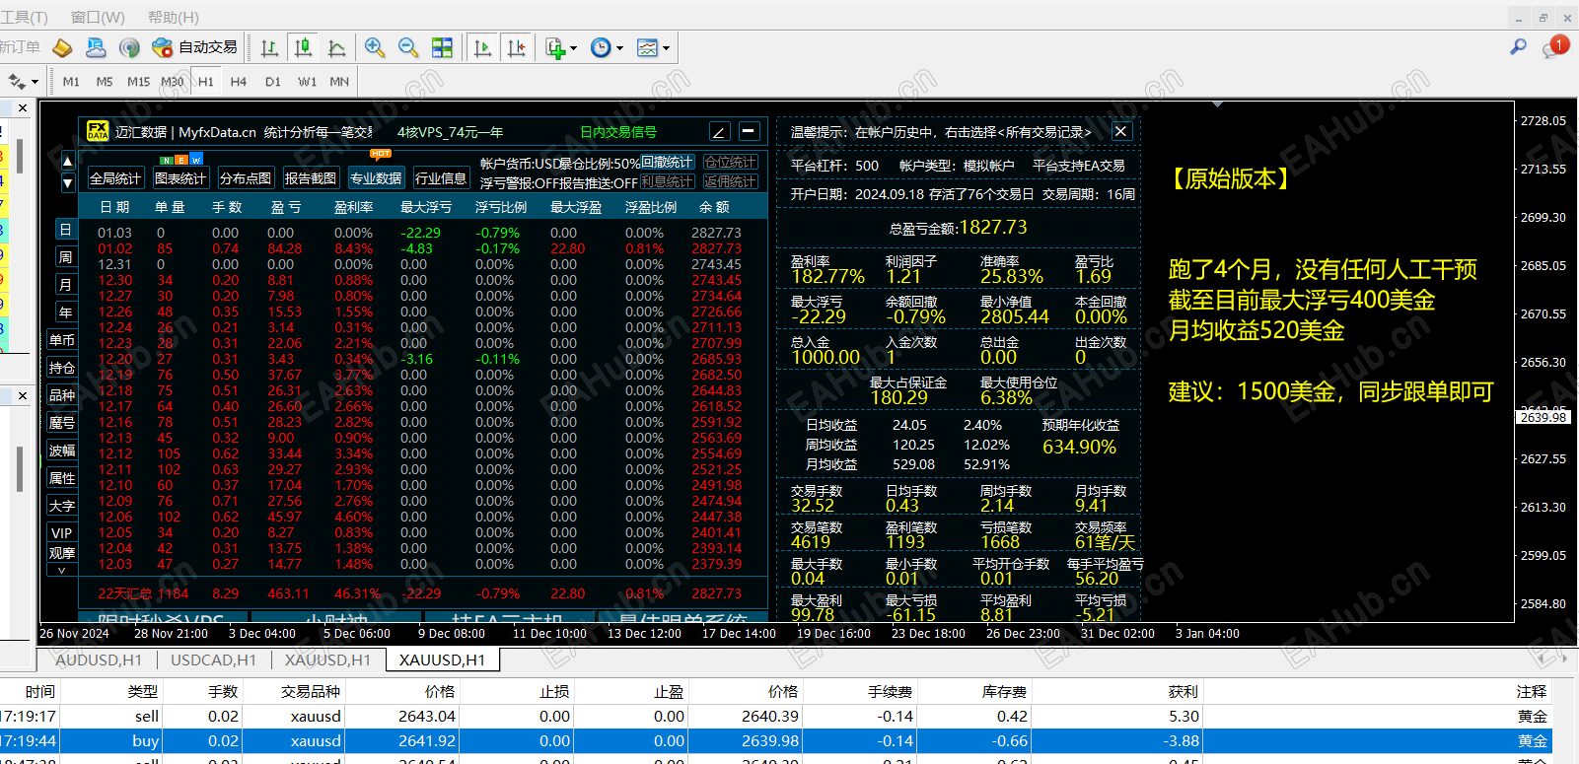Expand the indicators list dropdown arrow
Screen dimensions: 1579x764
pos(573,48)
